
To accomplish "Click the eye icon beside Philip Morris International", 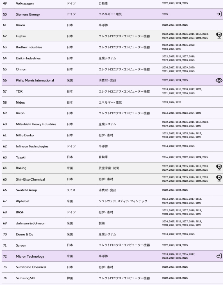I will click(x=219, y=80).
